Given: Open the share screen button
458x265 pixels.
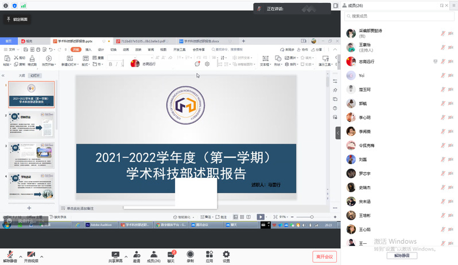Looking at the screenshot, I should [x=115, y=254].
